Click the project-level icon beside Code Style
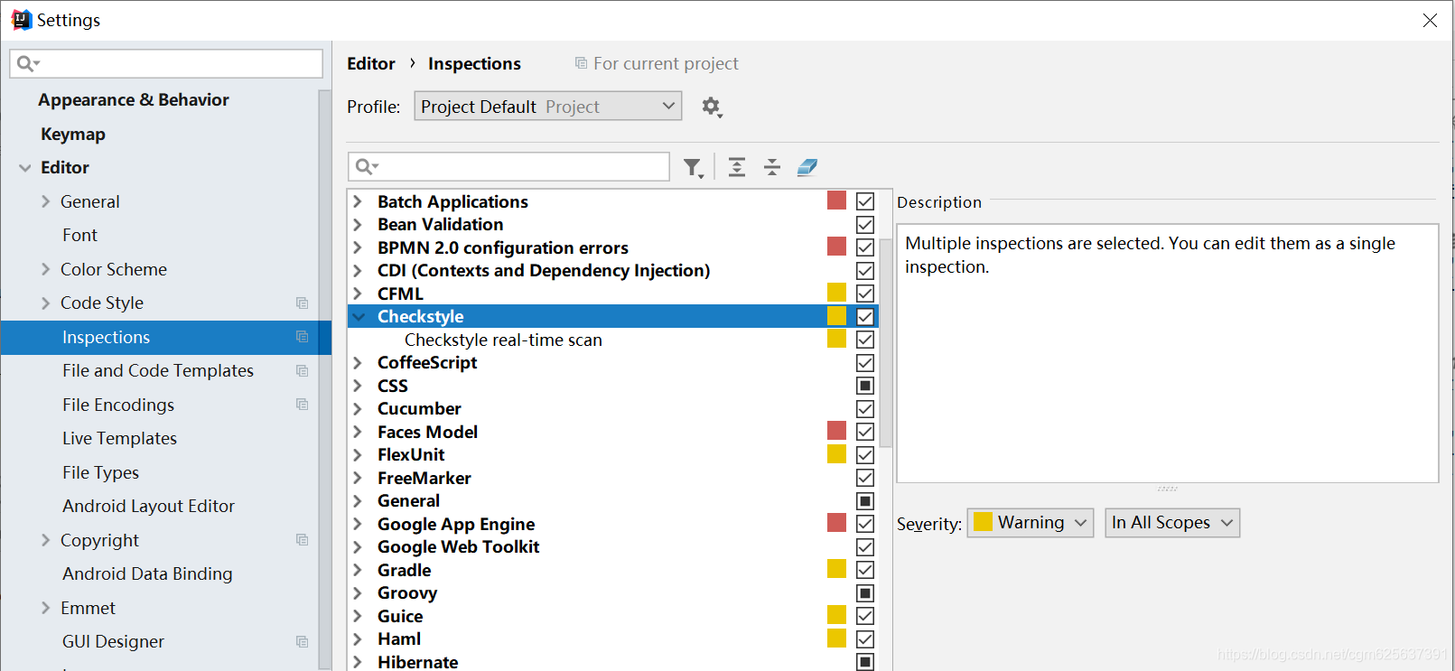Screen dimensions: 1455x671 point(303,303)
